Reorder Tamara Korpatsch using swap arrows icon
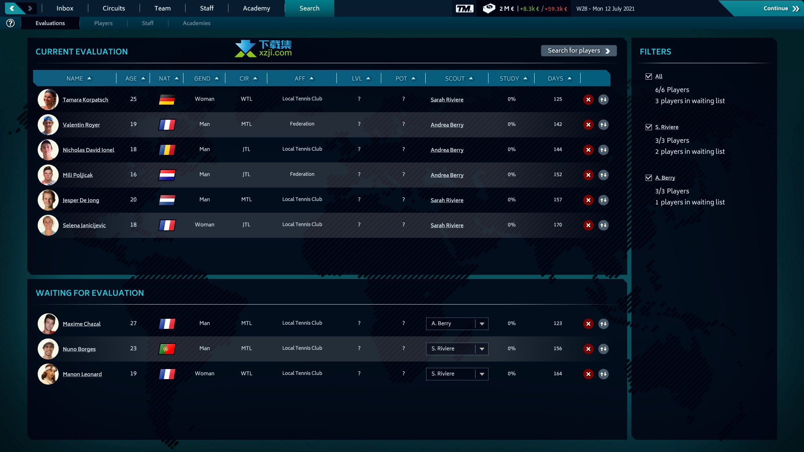The width and height of the screenshot is (804, 452). 603,99
